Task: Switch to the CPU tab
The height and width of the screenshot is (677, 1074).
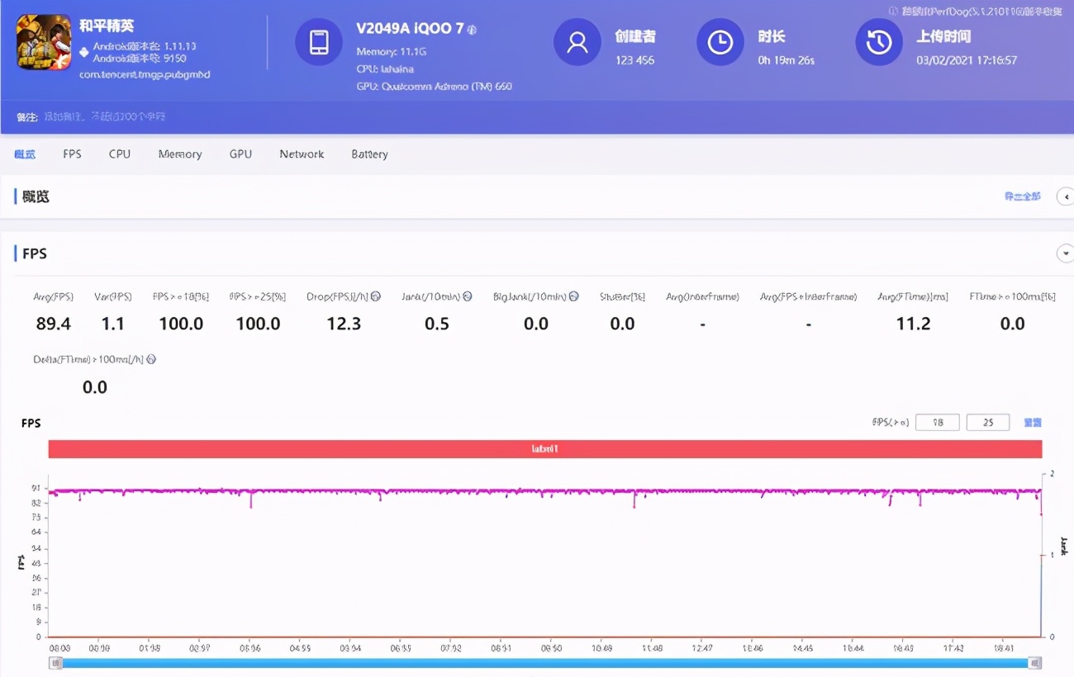Action: pyautogui.click(x=120, y=154)
